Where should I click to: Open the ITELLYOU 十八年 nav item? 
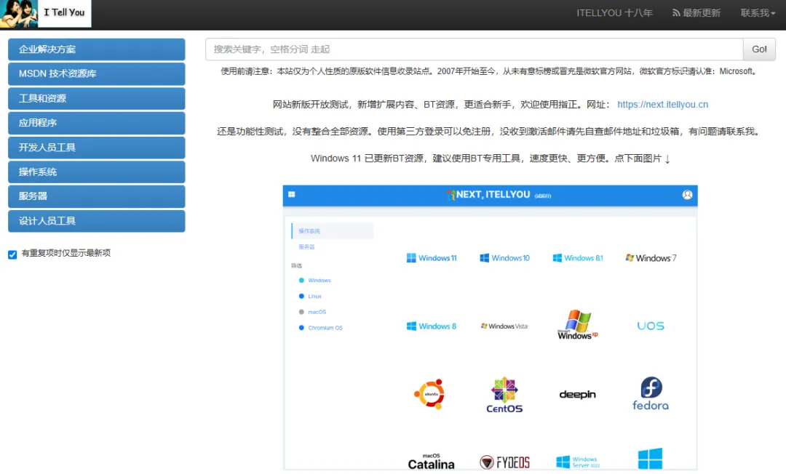pyautogui.click(x=614, y=13)
